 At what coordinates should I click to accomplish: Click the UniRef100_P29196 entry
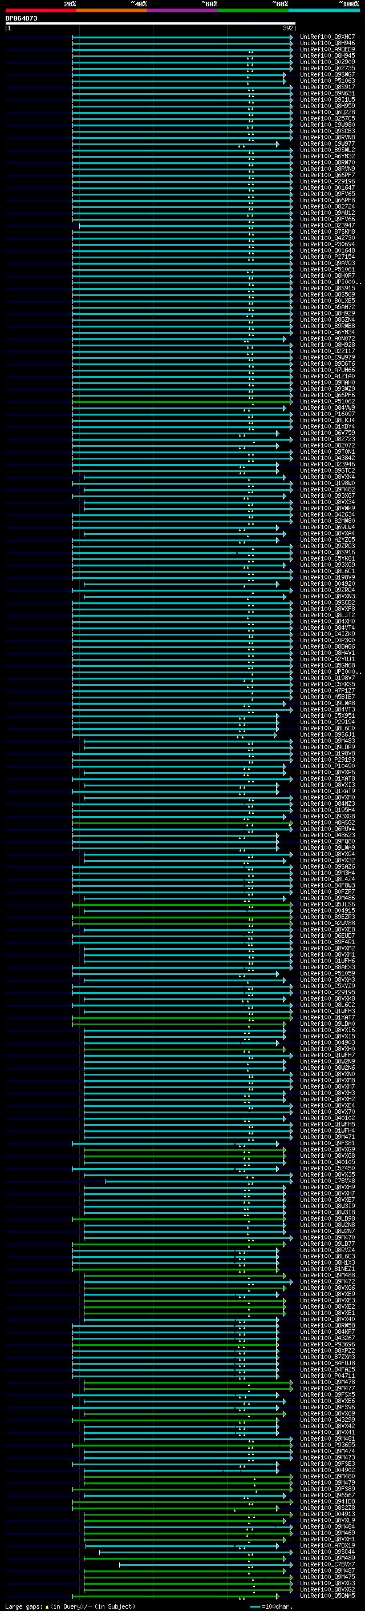point(327,181)
